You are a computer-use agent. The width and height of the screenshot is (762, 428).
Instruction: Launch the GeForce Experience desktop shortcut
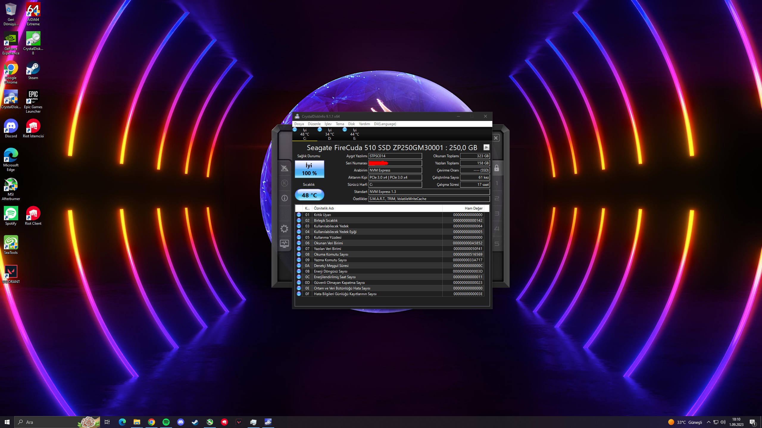coord(11,43)
